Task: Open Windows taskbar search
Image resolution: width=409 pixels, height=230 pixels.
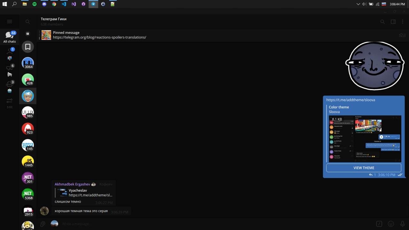Action: [14, 4]
